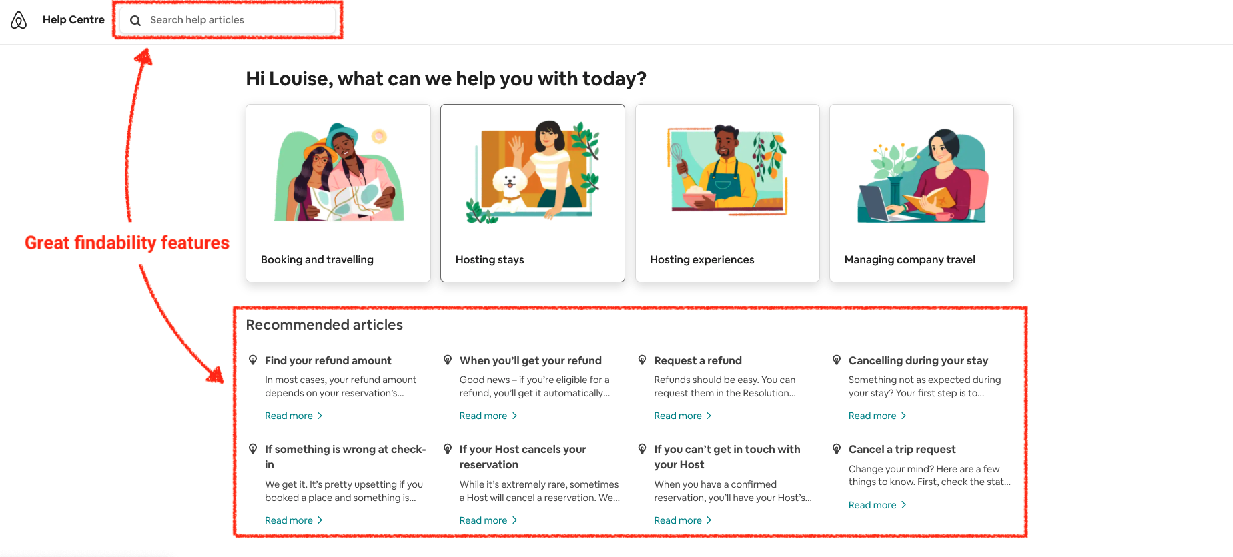
Task: Click the lightbulb icon beside Cancel a trip request
Action: (x=837, y=448)
